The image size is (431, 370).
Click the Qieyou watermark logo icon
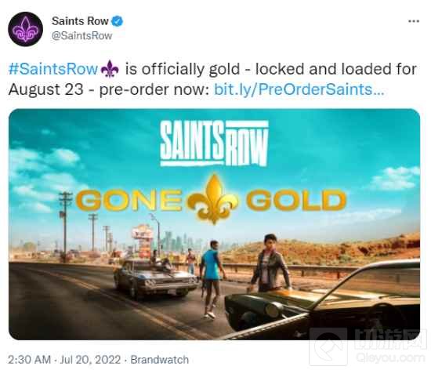[x=328, y=347]
